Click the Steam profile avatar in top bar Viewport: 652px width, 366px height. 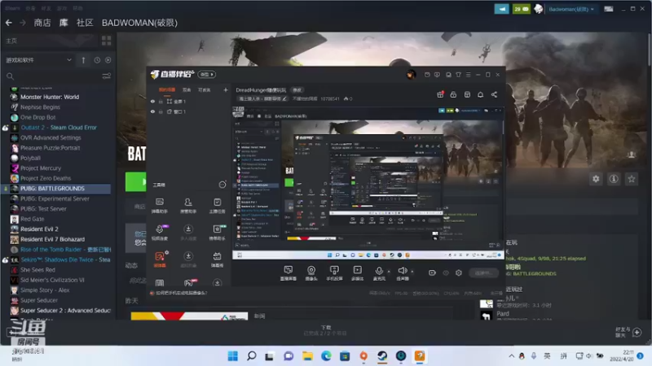(x=539, y=9)
